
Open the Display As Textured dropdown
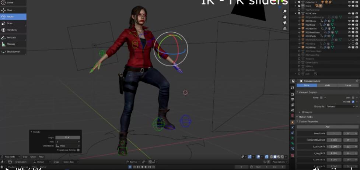tap(341, 107)
